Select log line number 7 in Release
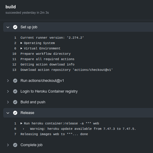Screen dimensions: 153x153 coord(15,134)
